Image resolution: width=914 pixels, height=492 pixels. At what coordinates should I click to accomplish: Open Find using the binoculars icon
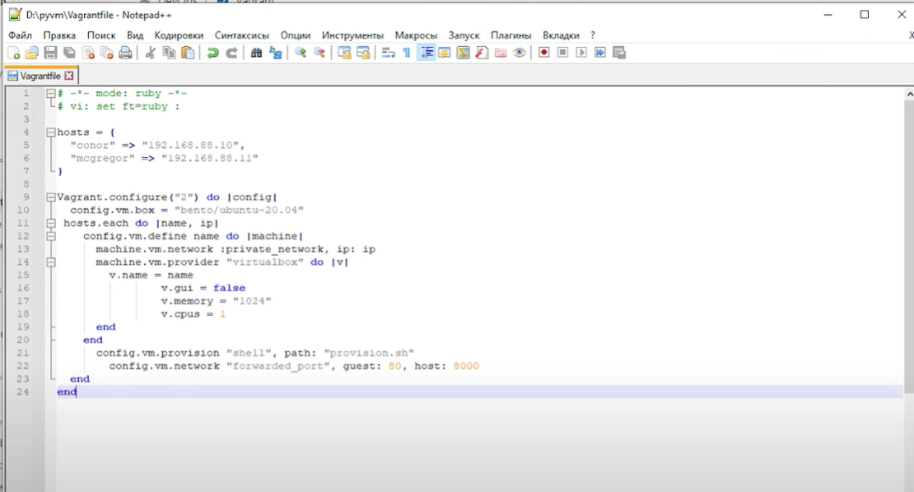coord(256,53)
